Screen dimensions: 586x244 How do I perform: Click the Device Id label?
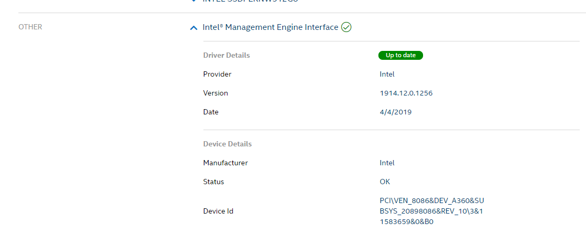pos(218,211)
